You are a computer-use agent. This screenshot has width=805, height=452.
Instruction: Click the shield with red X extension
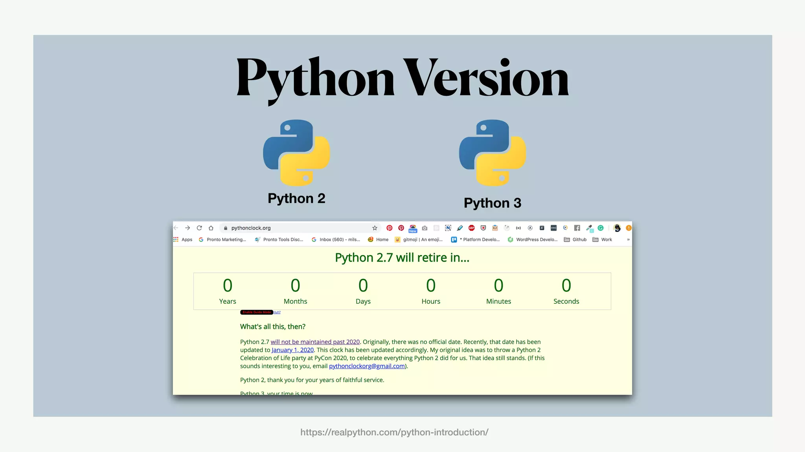pyautogui.click(x=483, y=228)
